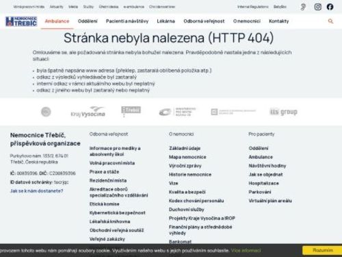
Task: Open the its group partner logo
Action: 283,112
